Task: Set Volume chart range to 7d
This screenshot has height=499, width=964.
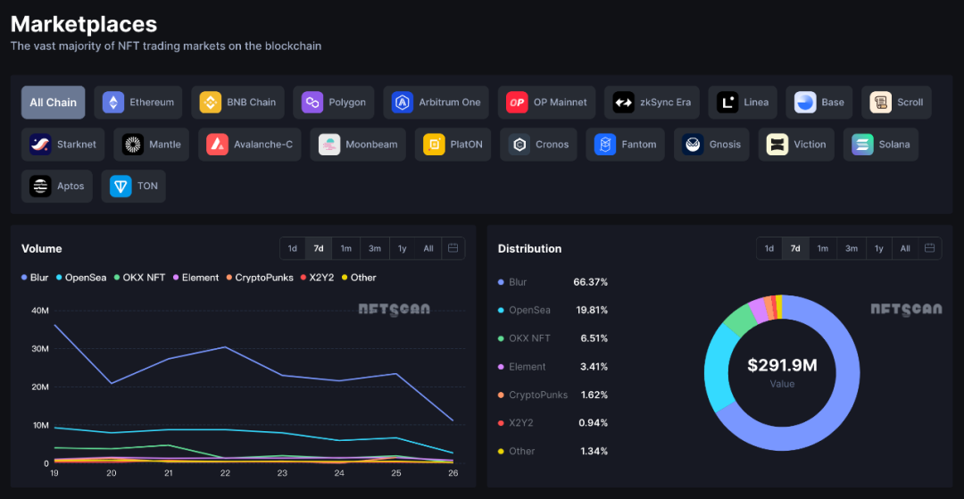Action: 319,248
